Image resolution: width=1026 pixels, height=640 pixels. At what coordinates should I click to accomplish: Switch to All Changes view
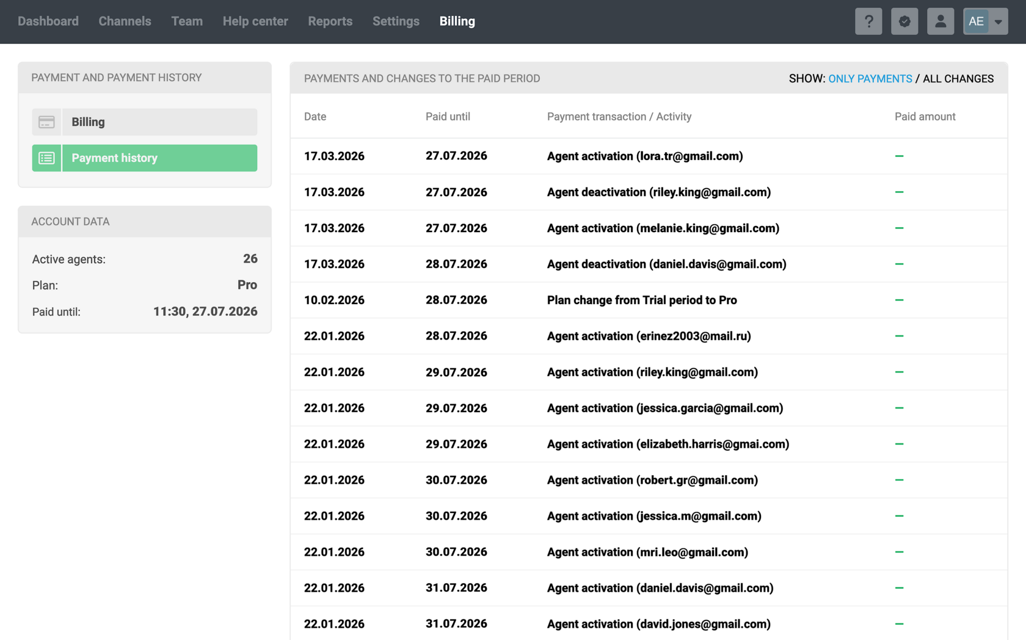click(x=958, y=79)
